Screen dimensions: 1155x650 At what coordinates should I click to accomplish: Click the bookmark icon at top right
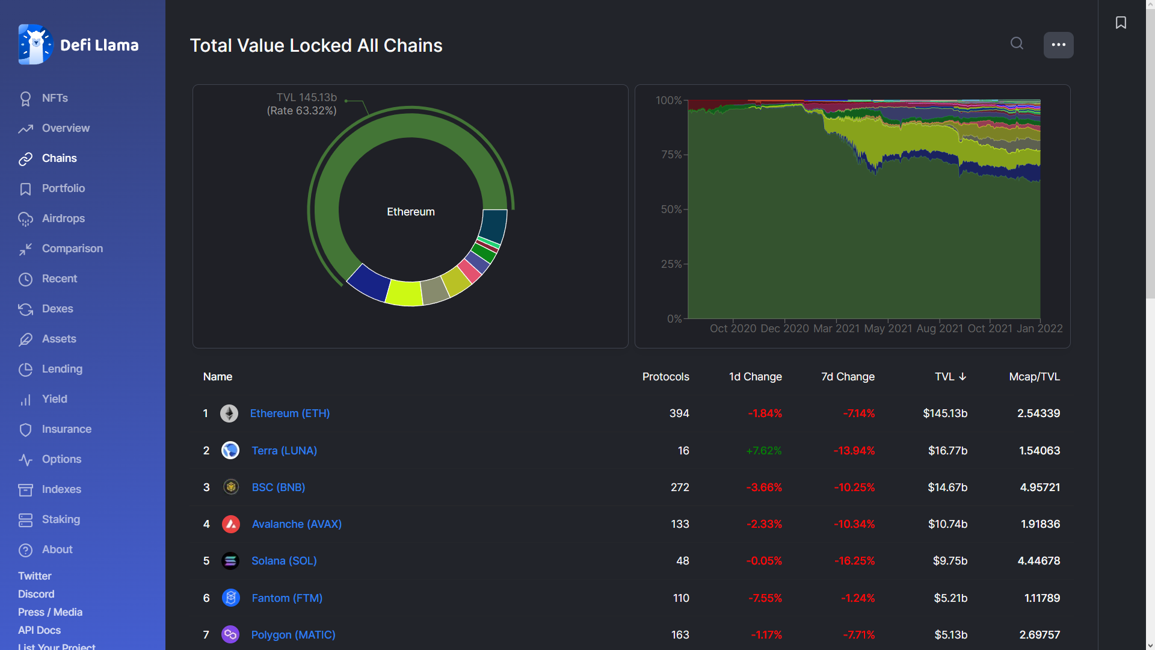tap(1121, 23)
